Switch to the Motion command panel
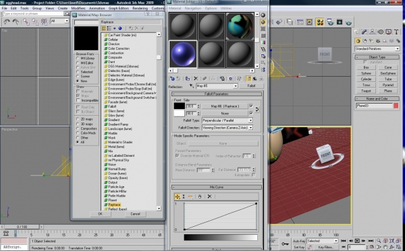Viewport: 405px width, 251px height. coord(380,32)
